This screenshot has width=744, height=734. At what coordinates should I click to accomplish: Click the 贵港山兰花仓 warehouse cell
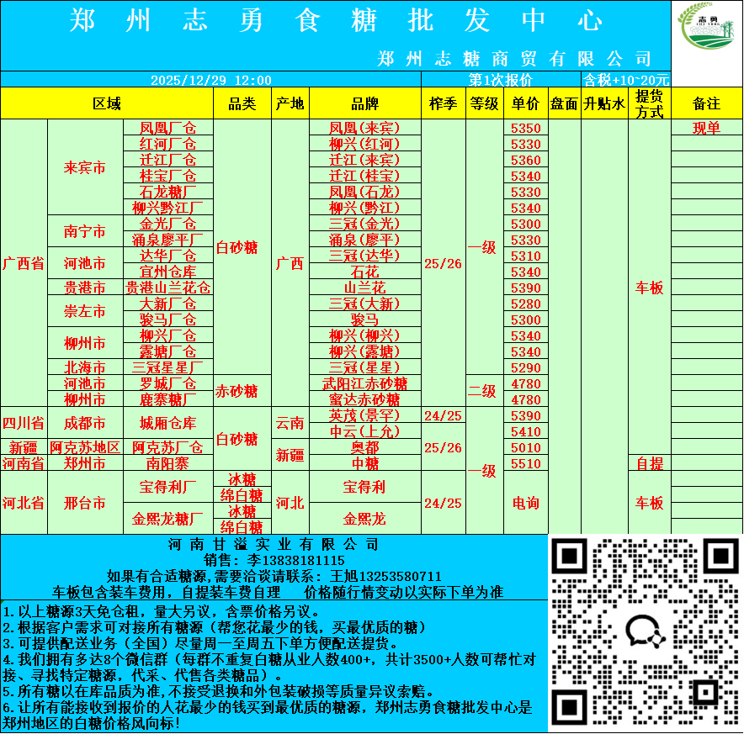168,288
